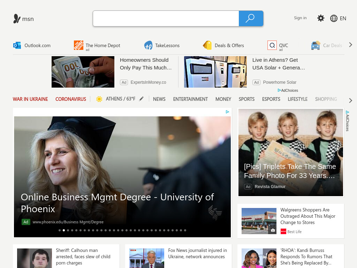This screenshot has width=357, height=268.
Task: Click the EN language label
Action: (x=343, y=18)
